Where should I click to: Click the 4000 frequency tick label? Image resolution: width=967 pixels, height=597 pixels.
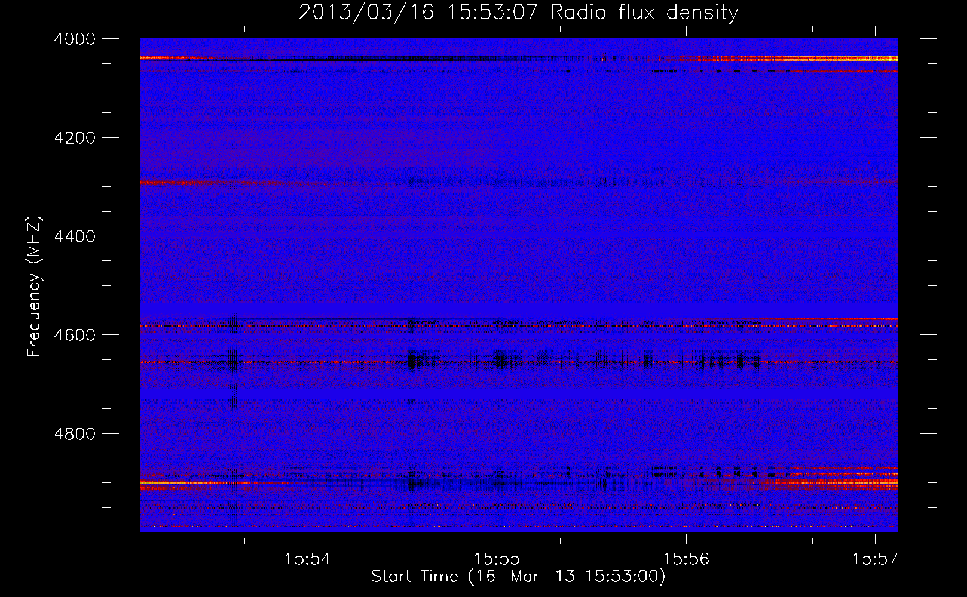tap(75, 39)
